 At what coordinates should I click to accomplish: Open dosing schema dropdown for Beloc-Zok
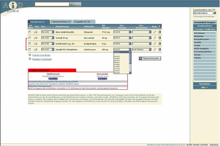pos(122,32)
